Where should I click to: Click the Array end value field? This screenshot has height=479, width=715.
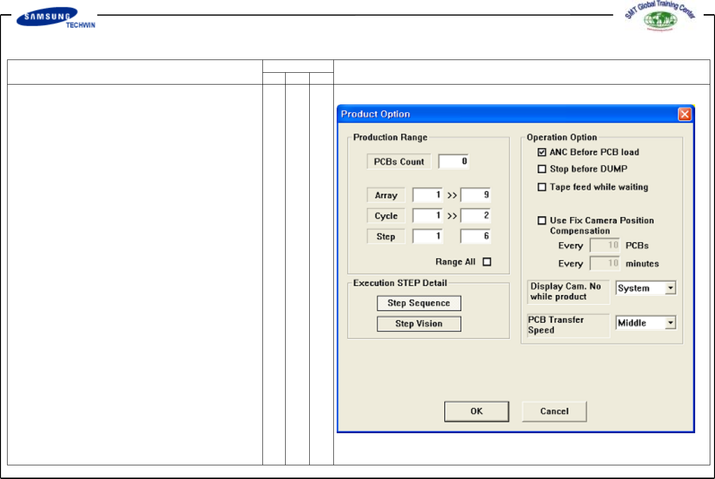pyautogui.click(x=476, y=195)
